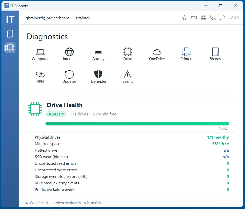Viewport: 245px width, 209px height.
Task: Select the Min free space row
Action: (x=132, y=144)
